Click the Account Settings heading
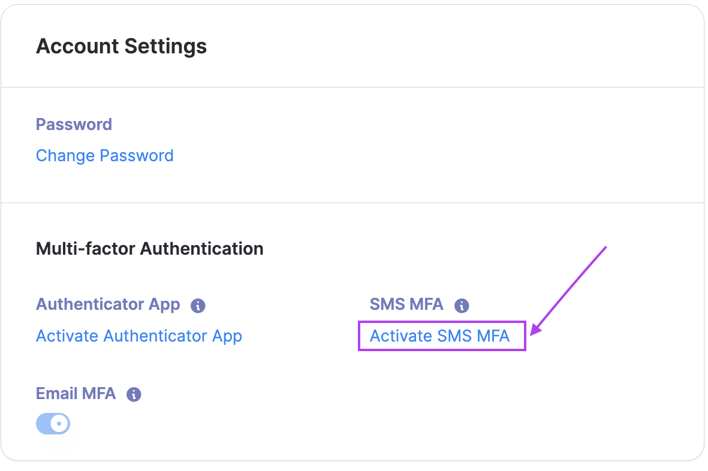Viewport: 708px width, 471px height. pyautogui.click(x=122, y=46)
